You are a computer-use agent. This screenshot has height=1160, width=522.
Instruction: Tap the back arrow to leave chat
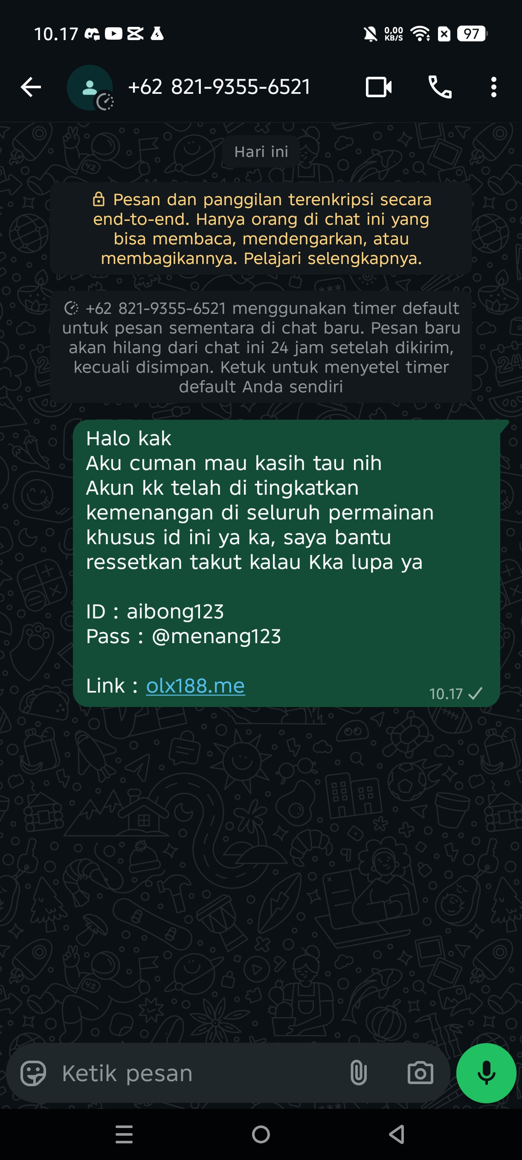[x=31, y=87]
